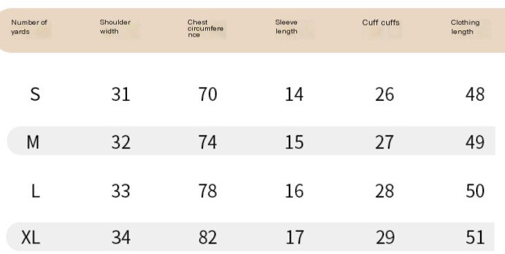
Task: Click shoulder width value 34
Action: pos(121,237)
